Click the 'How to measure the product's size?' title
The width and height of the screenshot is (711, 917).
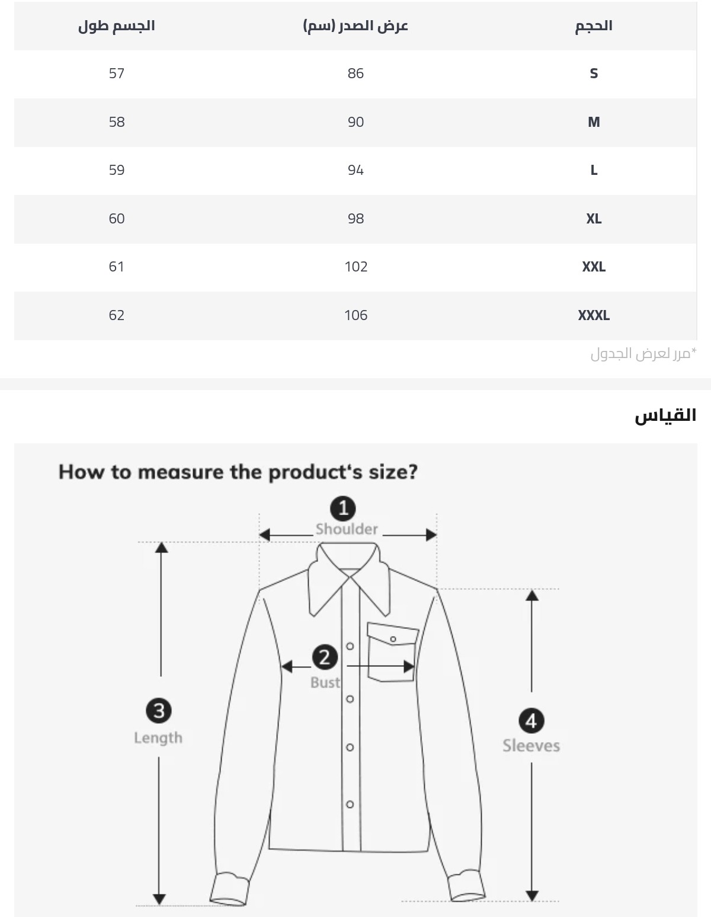(x=238, y=472)
